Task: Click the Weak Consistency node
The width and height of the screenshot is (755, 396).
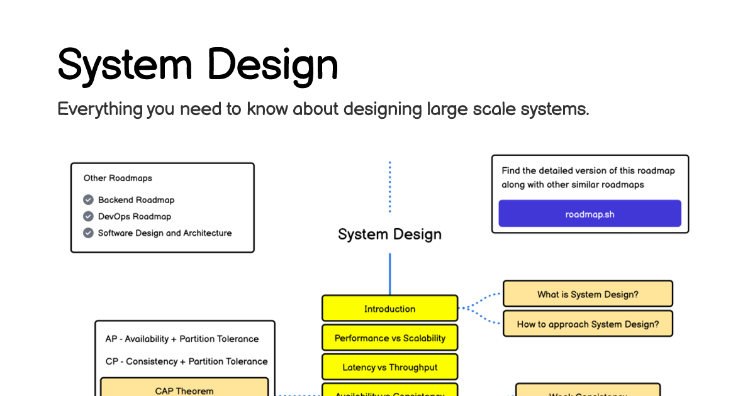Action: click(x=587, y=393)
